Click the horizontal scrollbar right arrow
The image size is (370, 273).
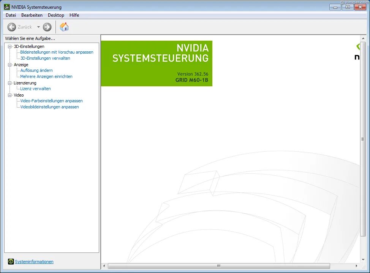pos(357,266)
